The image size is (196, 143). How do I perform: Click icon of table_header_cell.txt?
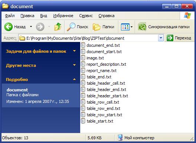click(x=83, y=83)
